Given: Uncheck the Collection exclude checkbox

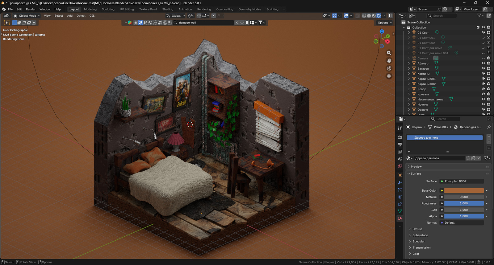Looking at the screenshot, I should pyautogui.click(x=478, y=27).
